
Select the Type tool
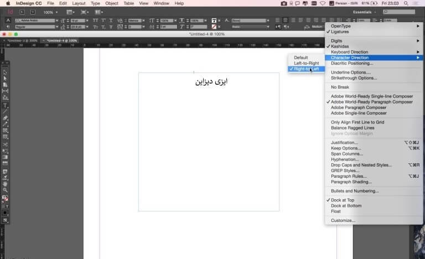coord(5,105)
